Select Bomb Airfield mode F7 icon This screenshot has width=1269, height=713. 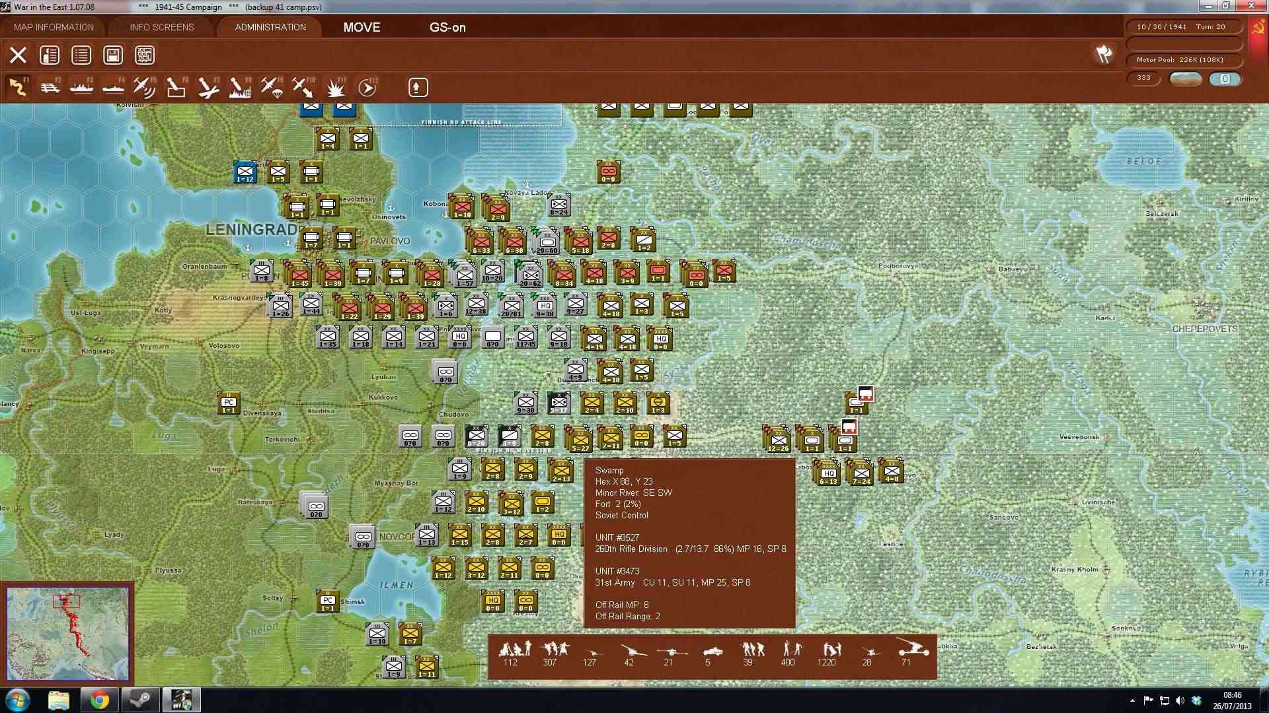coord(208,87)
